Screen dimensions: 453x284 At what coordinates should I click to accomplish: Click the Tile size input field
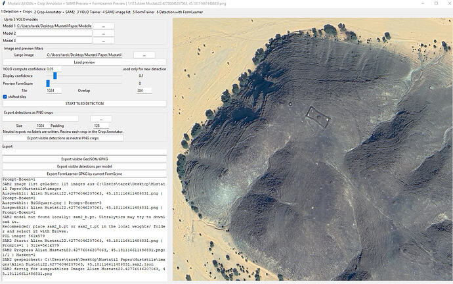click(54, 91)
